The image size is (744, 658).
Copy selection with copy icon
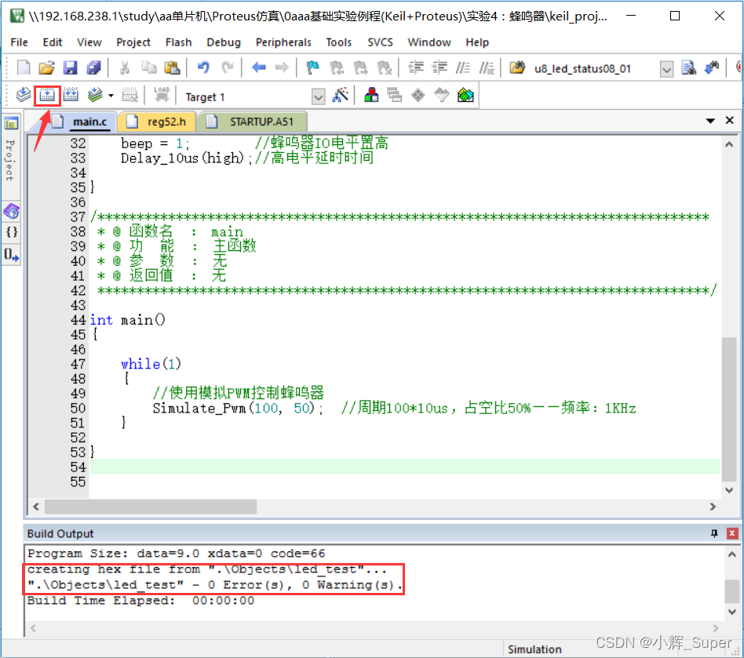(149, 67)
